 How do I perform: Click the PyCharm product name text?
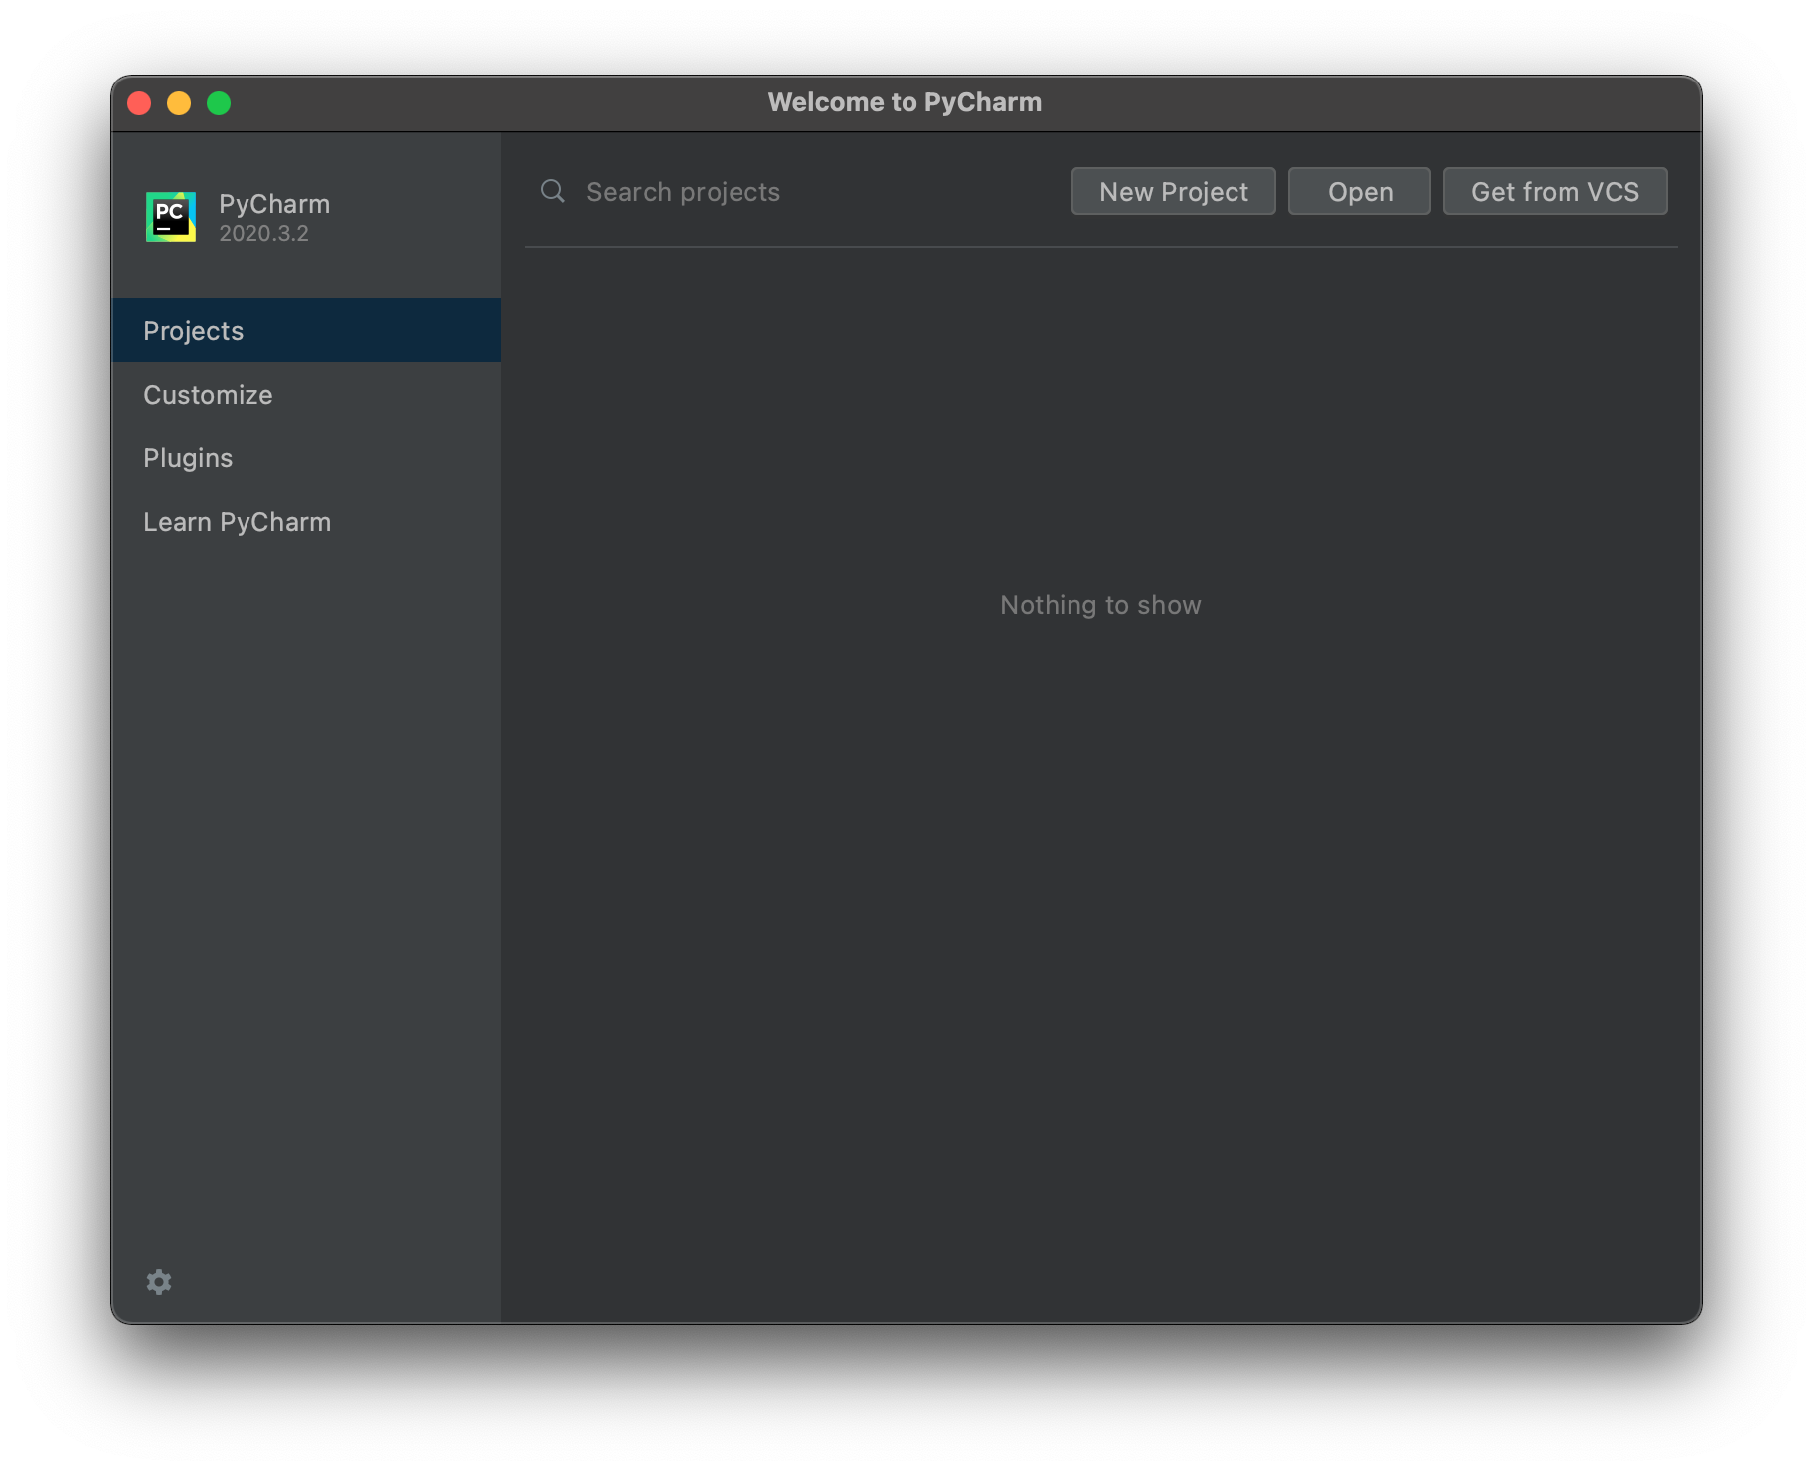coord(274,204)
